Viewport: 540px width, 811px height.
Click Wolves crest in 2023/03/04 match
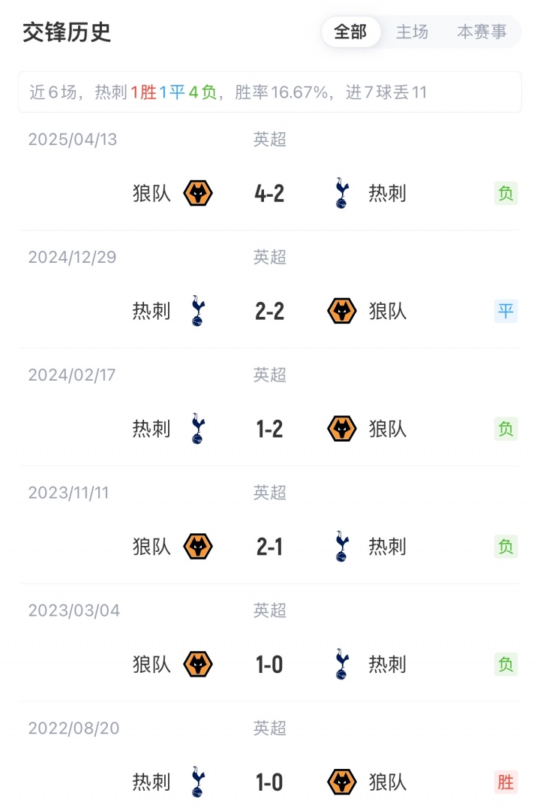point(198,665)
